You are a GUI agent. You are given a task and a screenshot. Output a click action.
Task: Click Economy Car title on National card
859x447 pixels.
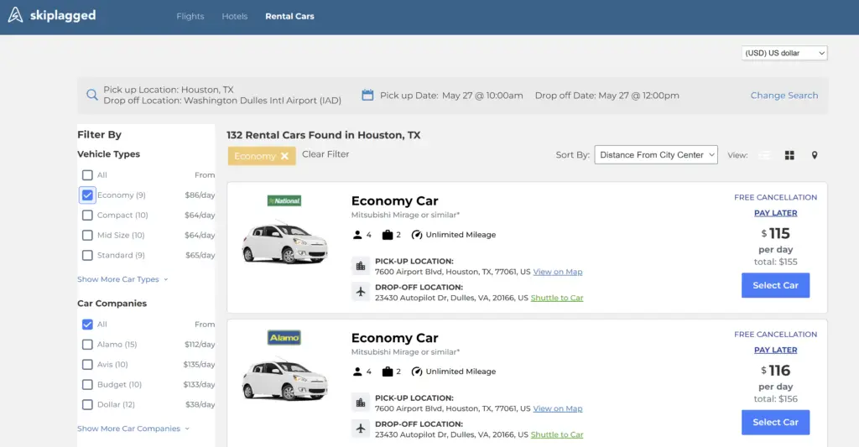[x=394, y=201]
